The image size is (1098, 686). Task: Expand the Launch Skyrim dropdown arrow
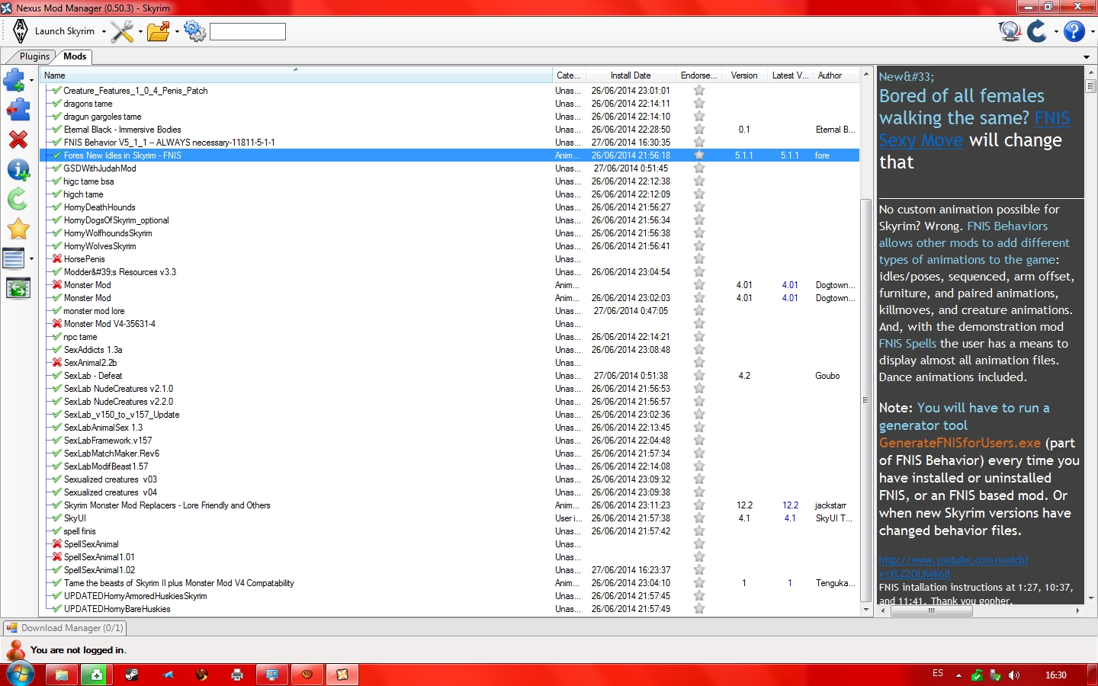104,32
